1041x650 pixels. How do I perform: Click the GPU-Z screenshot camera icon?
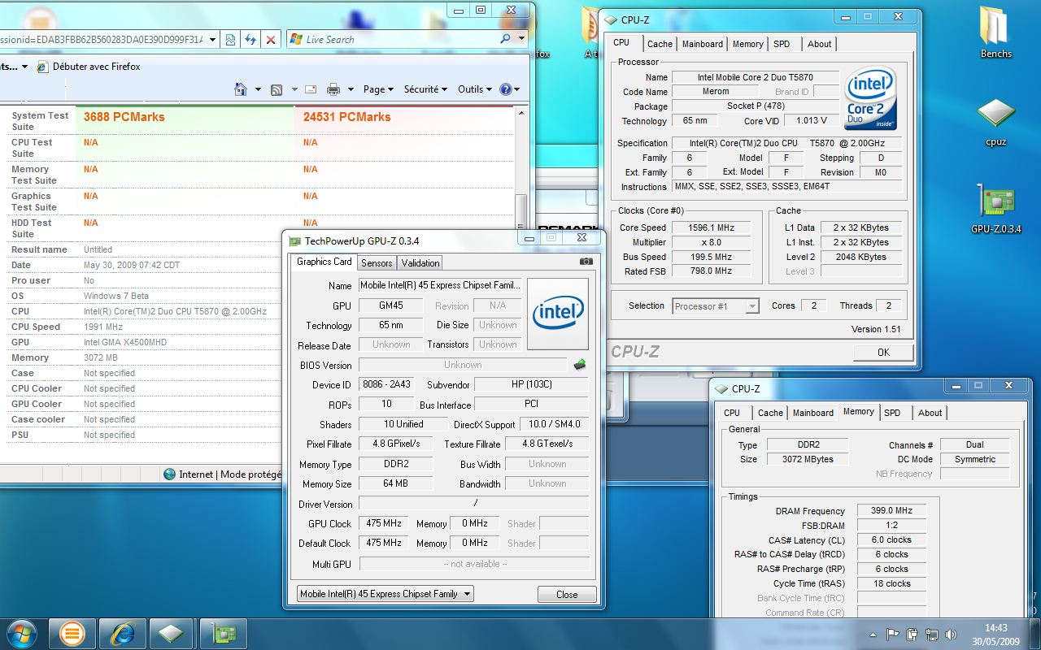tap(586, 262)
